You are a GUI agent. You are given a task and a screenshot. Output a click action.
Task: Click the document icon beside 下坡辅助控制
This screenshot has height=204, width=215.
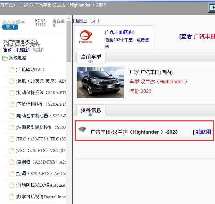(x=12, y=104)
